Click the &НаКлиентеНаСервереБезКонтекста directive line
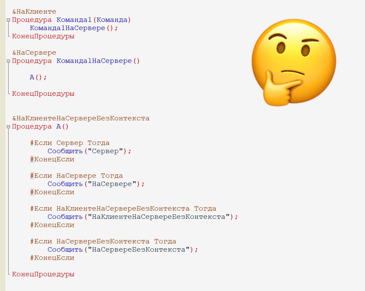 81,118
